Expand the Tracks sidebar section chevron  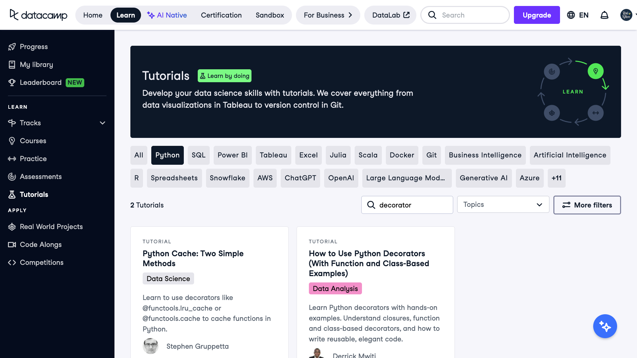[103, 123]
